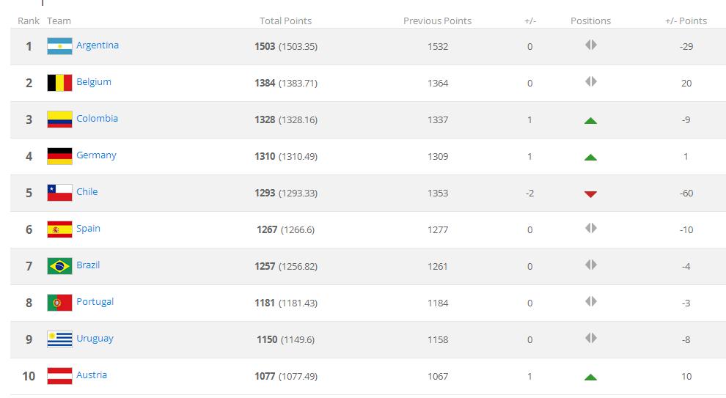Click the Germany flag icon

pyautogui.click(x=59, y=156)
